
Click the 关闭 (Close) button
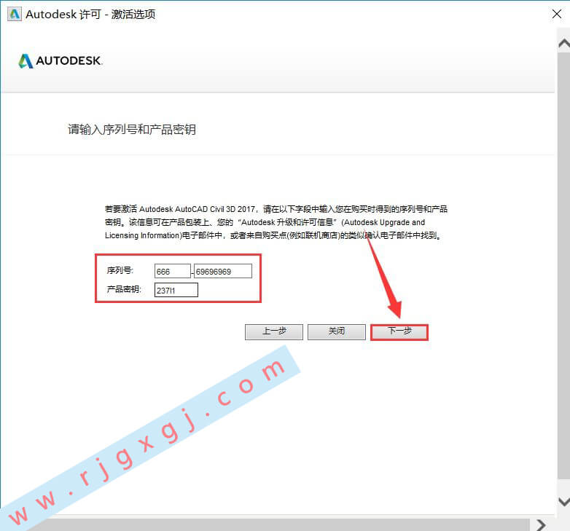coord(337,332)
